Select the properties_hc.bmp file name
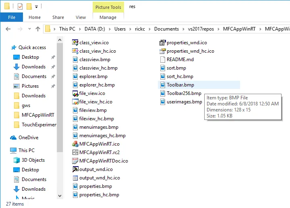This screenshot has width=290, height=208. click(99, 195)
